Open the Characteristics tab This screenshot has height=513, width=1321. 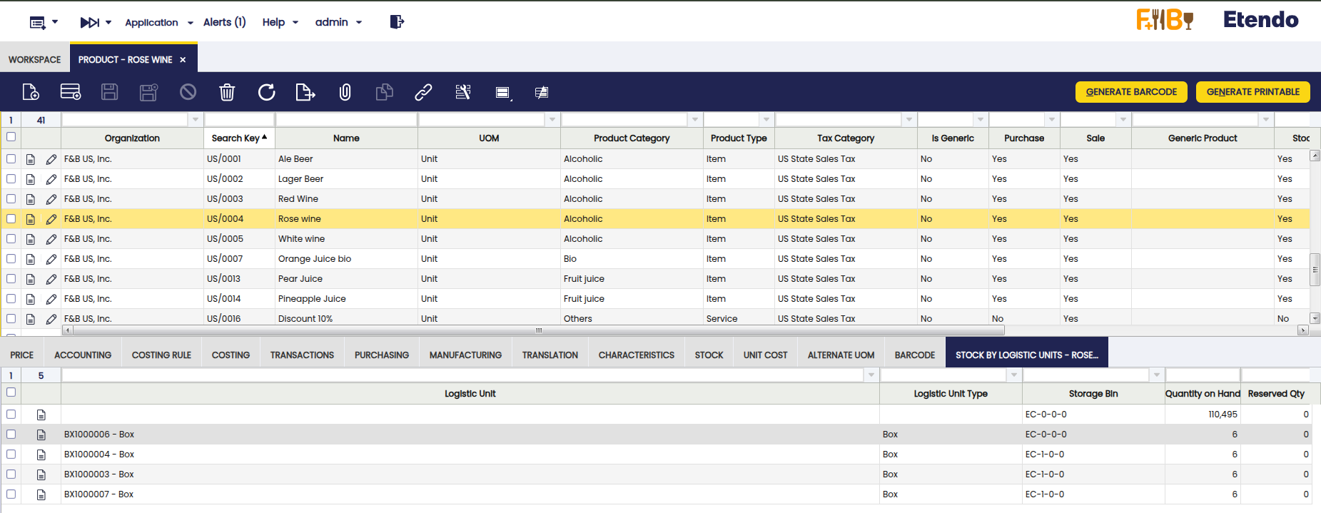pyautogui.click(x=636, y=355)
